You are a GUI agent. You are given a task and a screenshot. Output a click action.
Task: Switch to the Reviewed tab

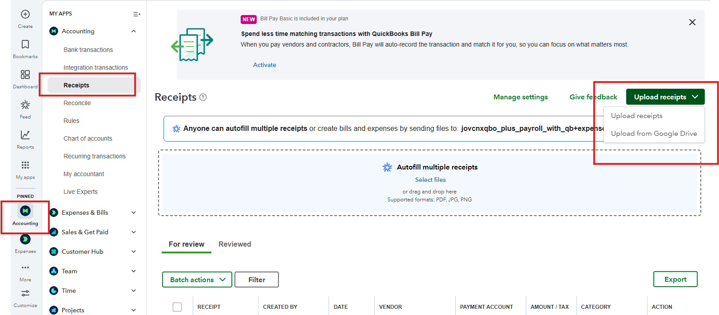[x=234, y=244]
